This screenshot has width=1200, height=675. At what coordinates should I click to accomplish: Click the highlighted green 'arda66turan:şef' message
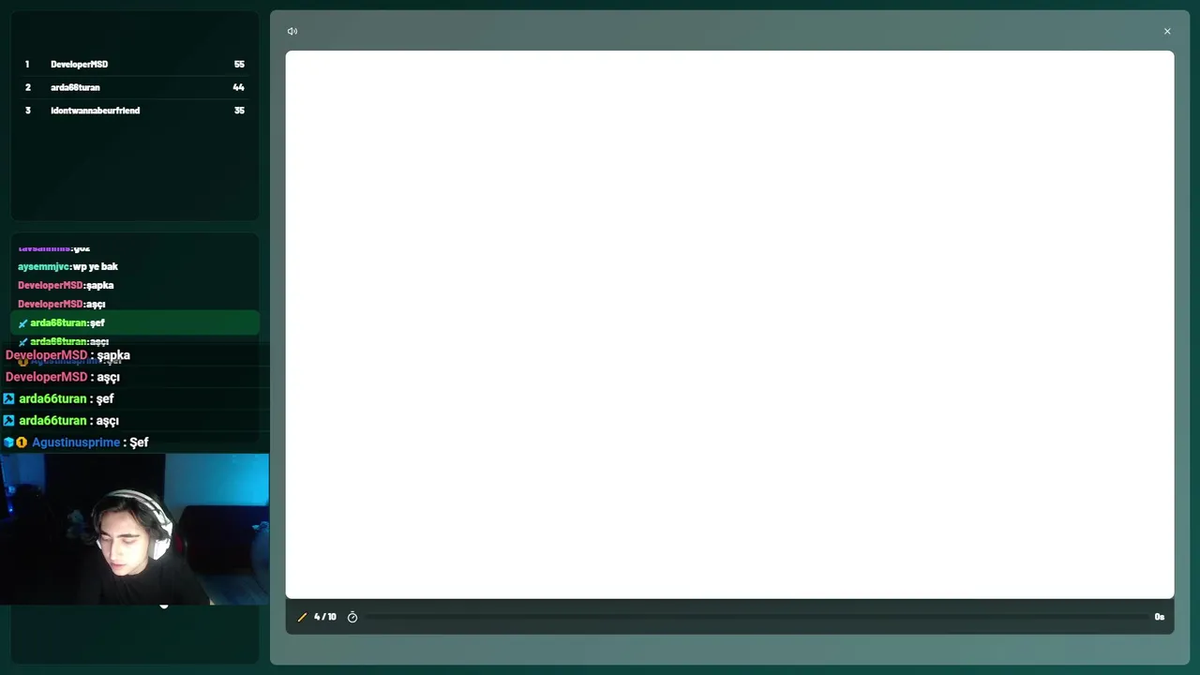(135, 322)
